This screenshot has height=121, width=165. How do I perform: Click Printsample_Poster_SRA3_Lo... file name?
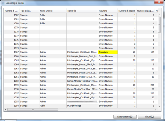coord(82,73)
